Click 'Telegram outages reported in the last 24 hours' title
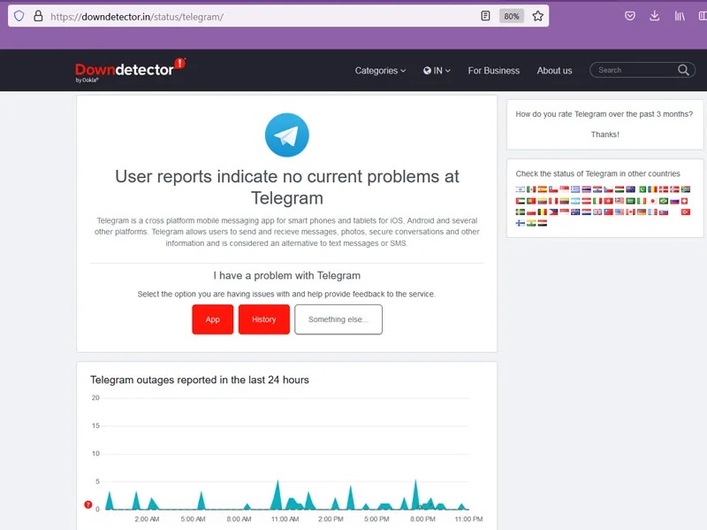Viewport: 707px width, 530px height. [x=200, y=380]
